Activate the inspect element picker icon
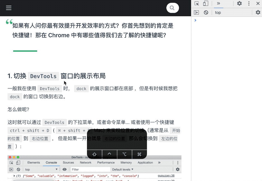 (x=197, y=4)
